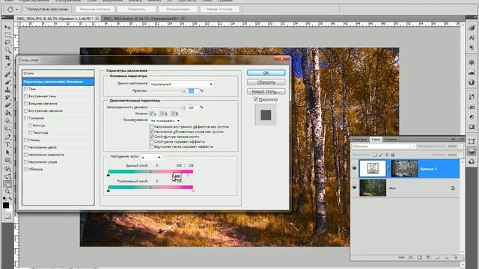
Task: Click the foreground color swatch
Action: (6, 205)
